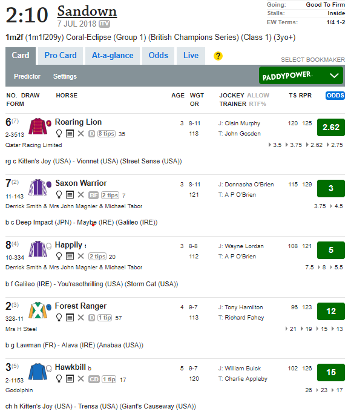Click Forest Ranger's jockey silks image
Viewport: 351px width, 420px height.
(38, 310)
